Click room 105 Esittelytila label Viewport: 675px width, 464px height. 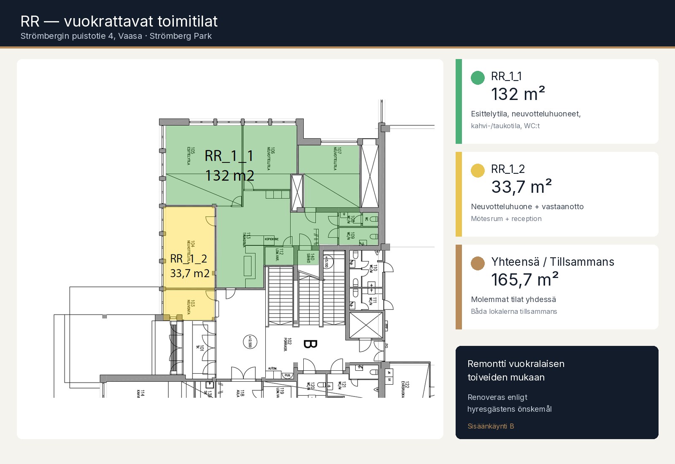pos(191,156)
